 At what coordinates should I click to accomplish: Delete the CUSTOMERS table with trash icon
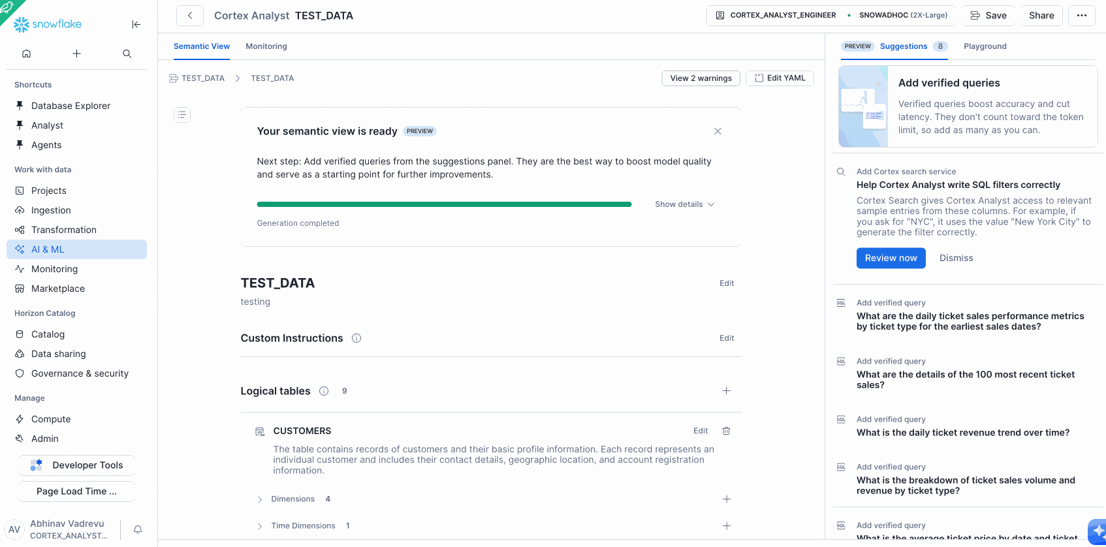pos(726,431)
